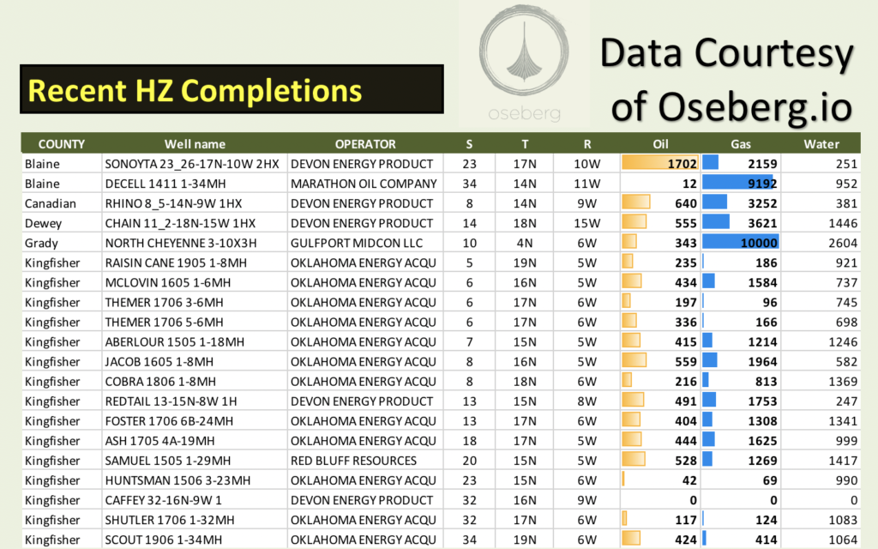Select well ABERLOUR 1505 1-18MH

point(175,341)
